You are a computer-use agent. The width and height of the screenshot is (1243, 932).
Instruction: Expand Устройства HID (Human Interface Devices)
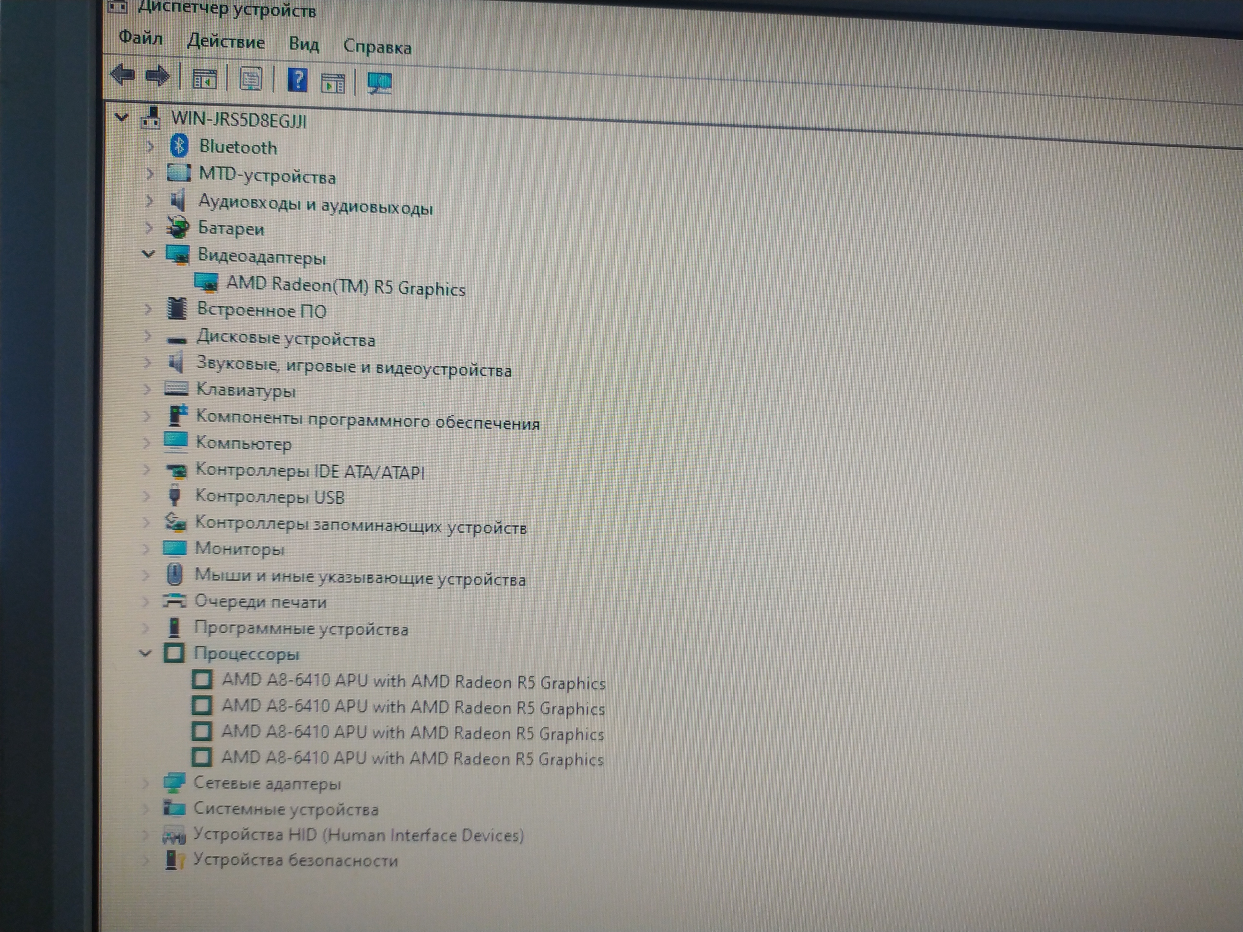pos(145,834)
